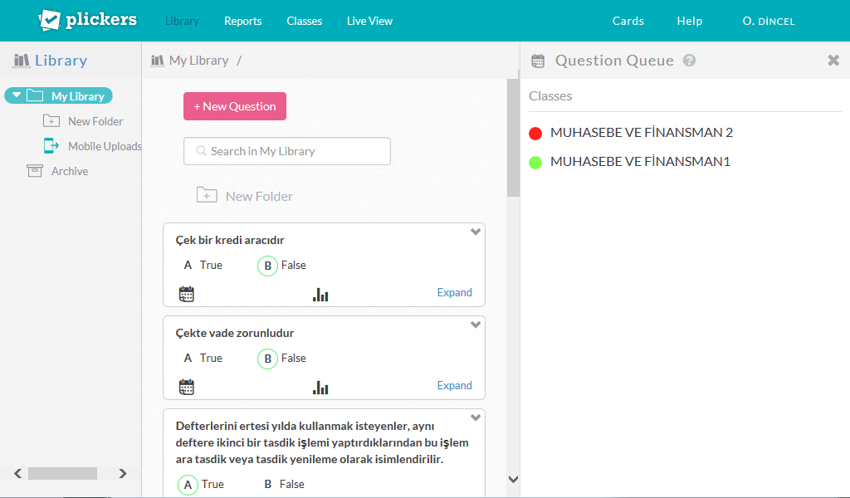The height and width of the screenshot is (498, 850).
Task: Select answer A for 'Çekte vade zorunludur'
Action: (188, 359)
